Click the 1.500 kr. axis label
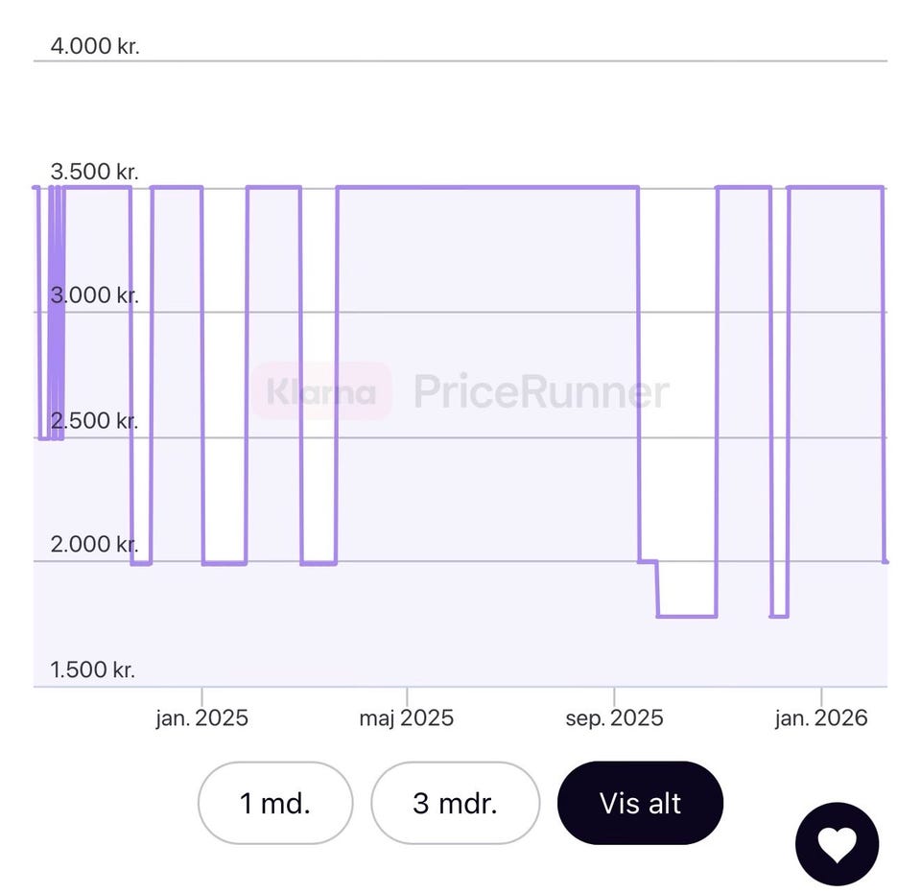 tap(93, 670)
